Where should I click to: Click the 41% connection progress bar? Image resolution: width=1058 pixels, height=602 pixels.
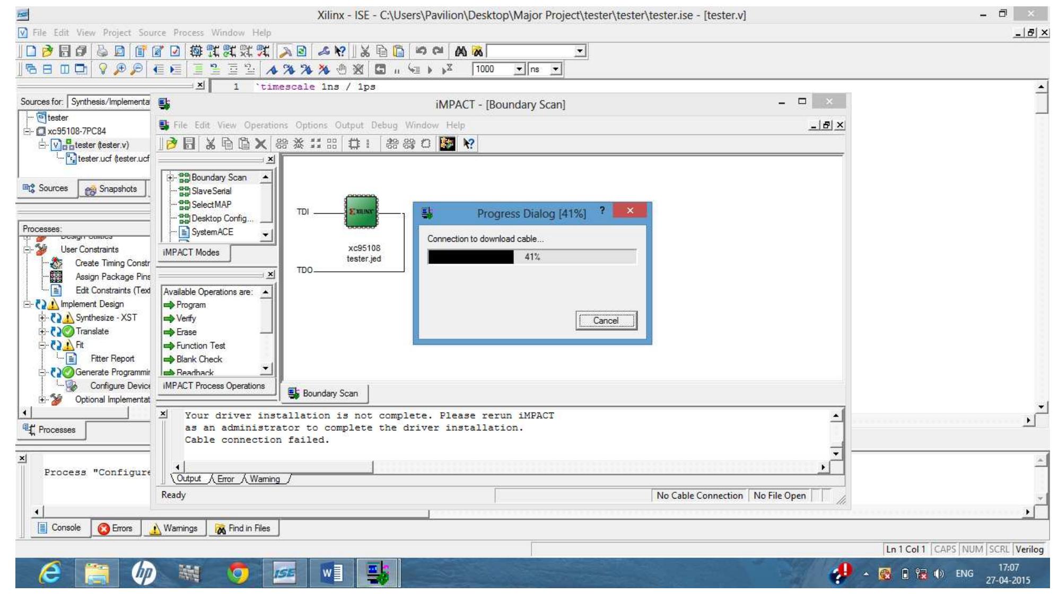[532, 257]
